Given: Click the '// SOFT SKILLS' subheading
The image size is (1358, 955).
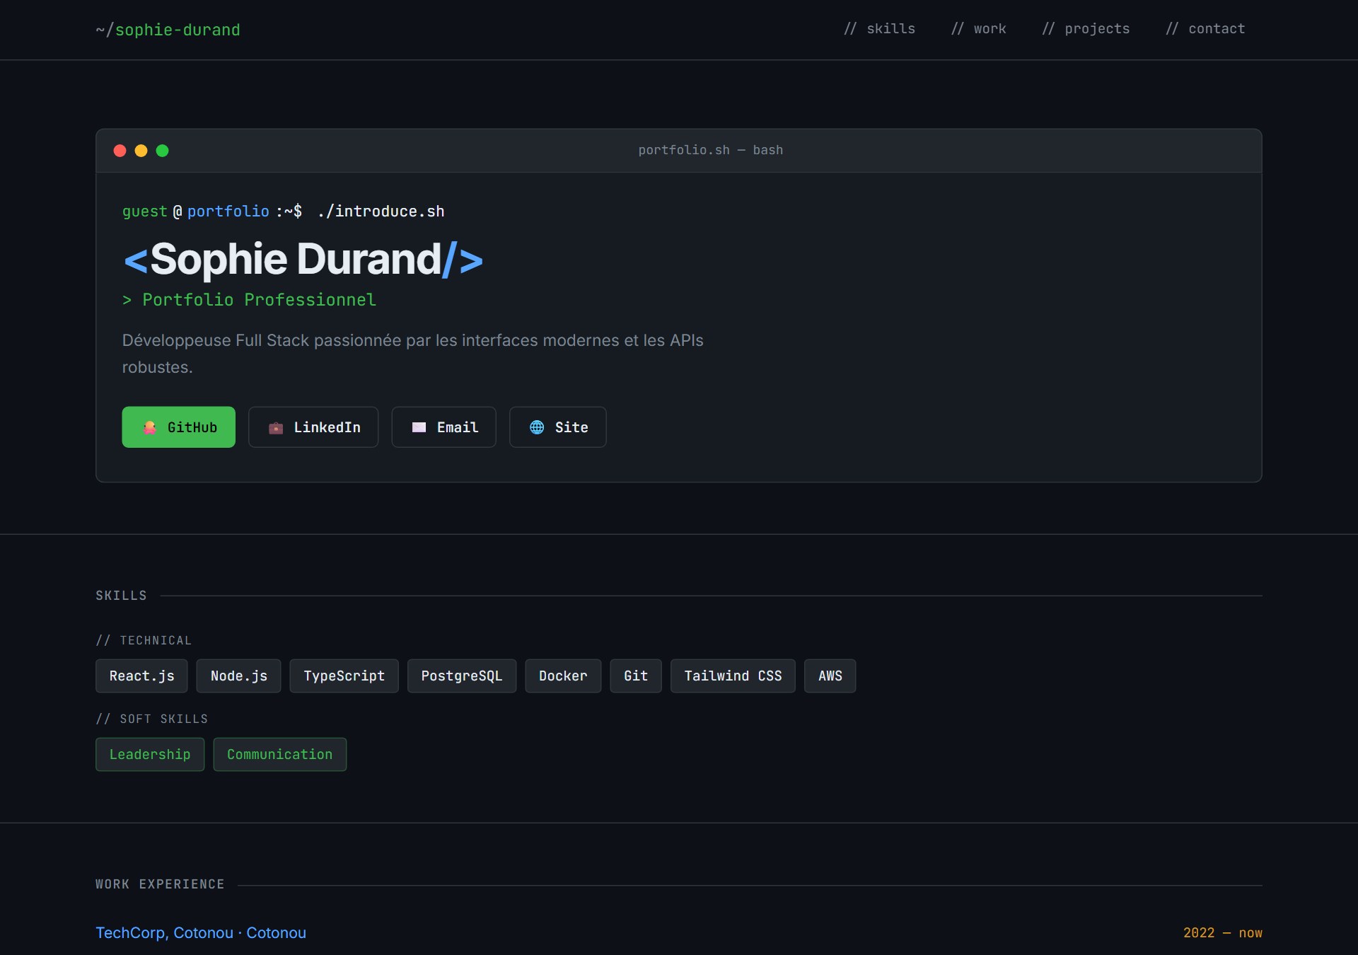Looking at the screenshot, I should click(x=151, y=719).
